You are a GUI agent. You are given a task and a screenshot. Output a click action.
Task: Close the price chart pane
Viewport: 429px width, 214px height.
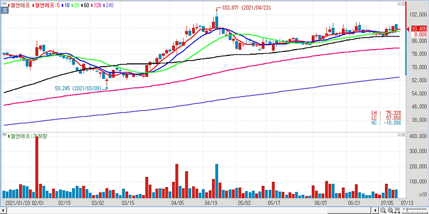403,4
